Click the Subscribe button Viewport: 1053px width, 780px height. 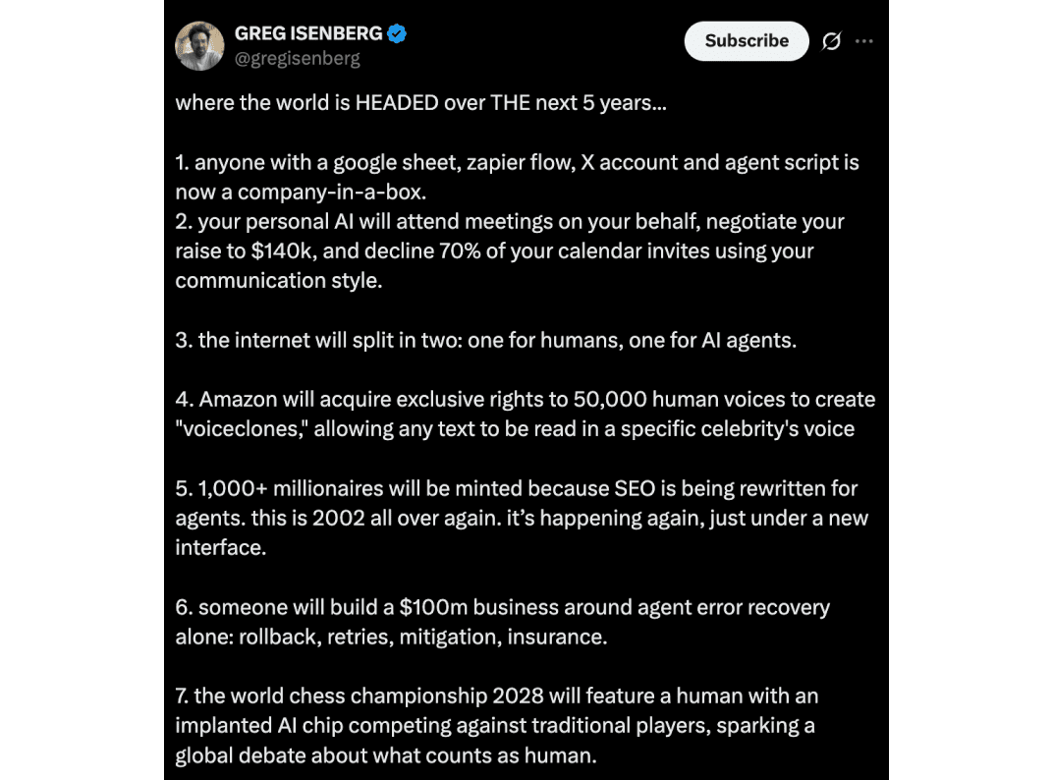pyautogui.click(x=747, y=41)
